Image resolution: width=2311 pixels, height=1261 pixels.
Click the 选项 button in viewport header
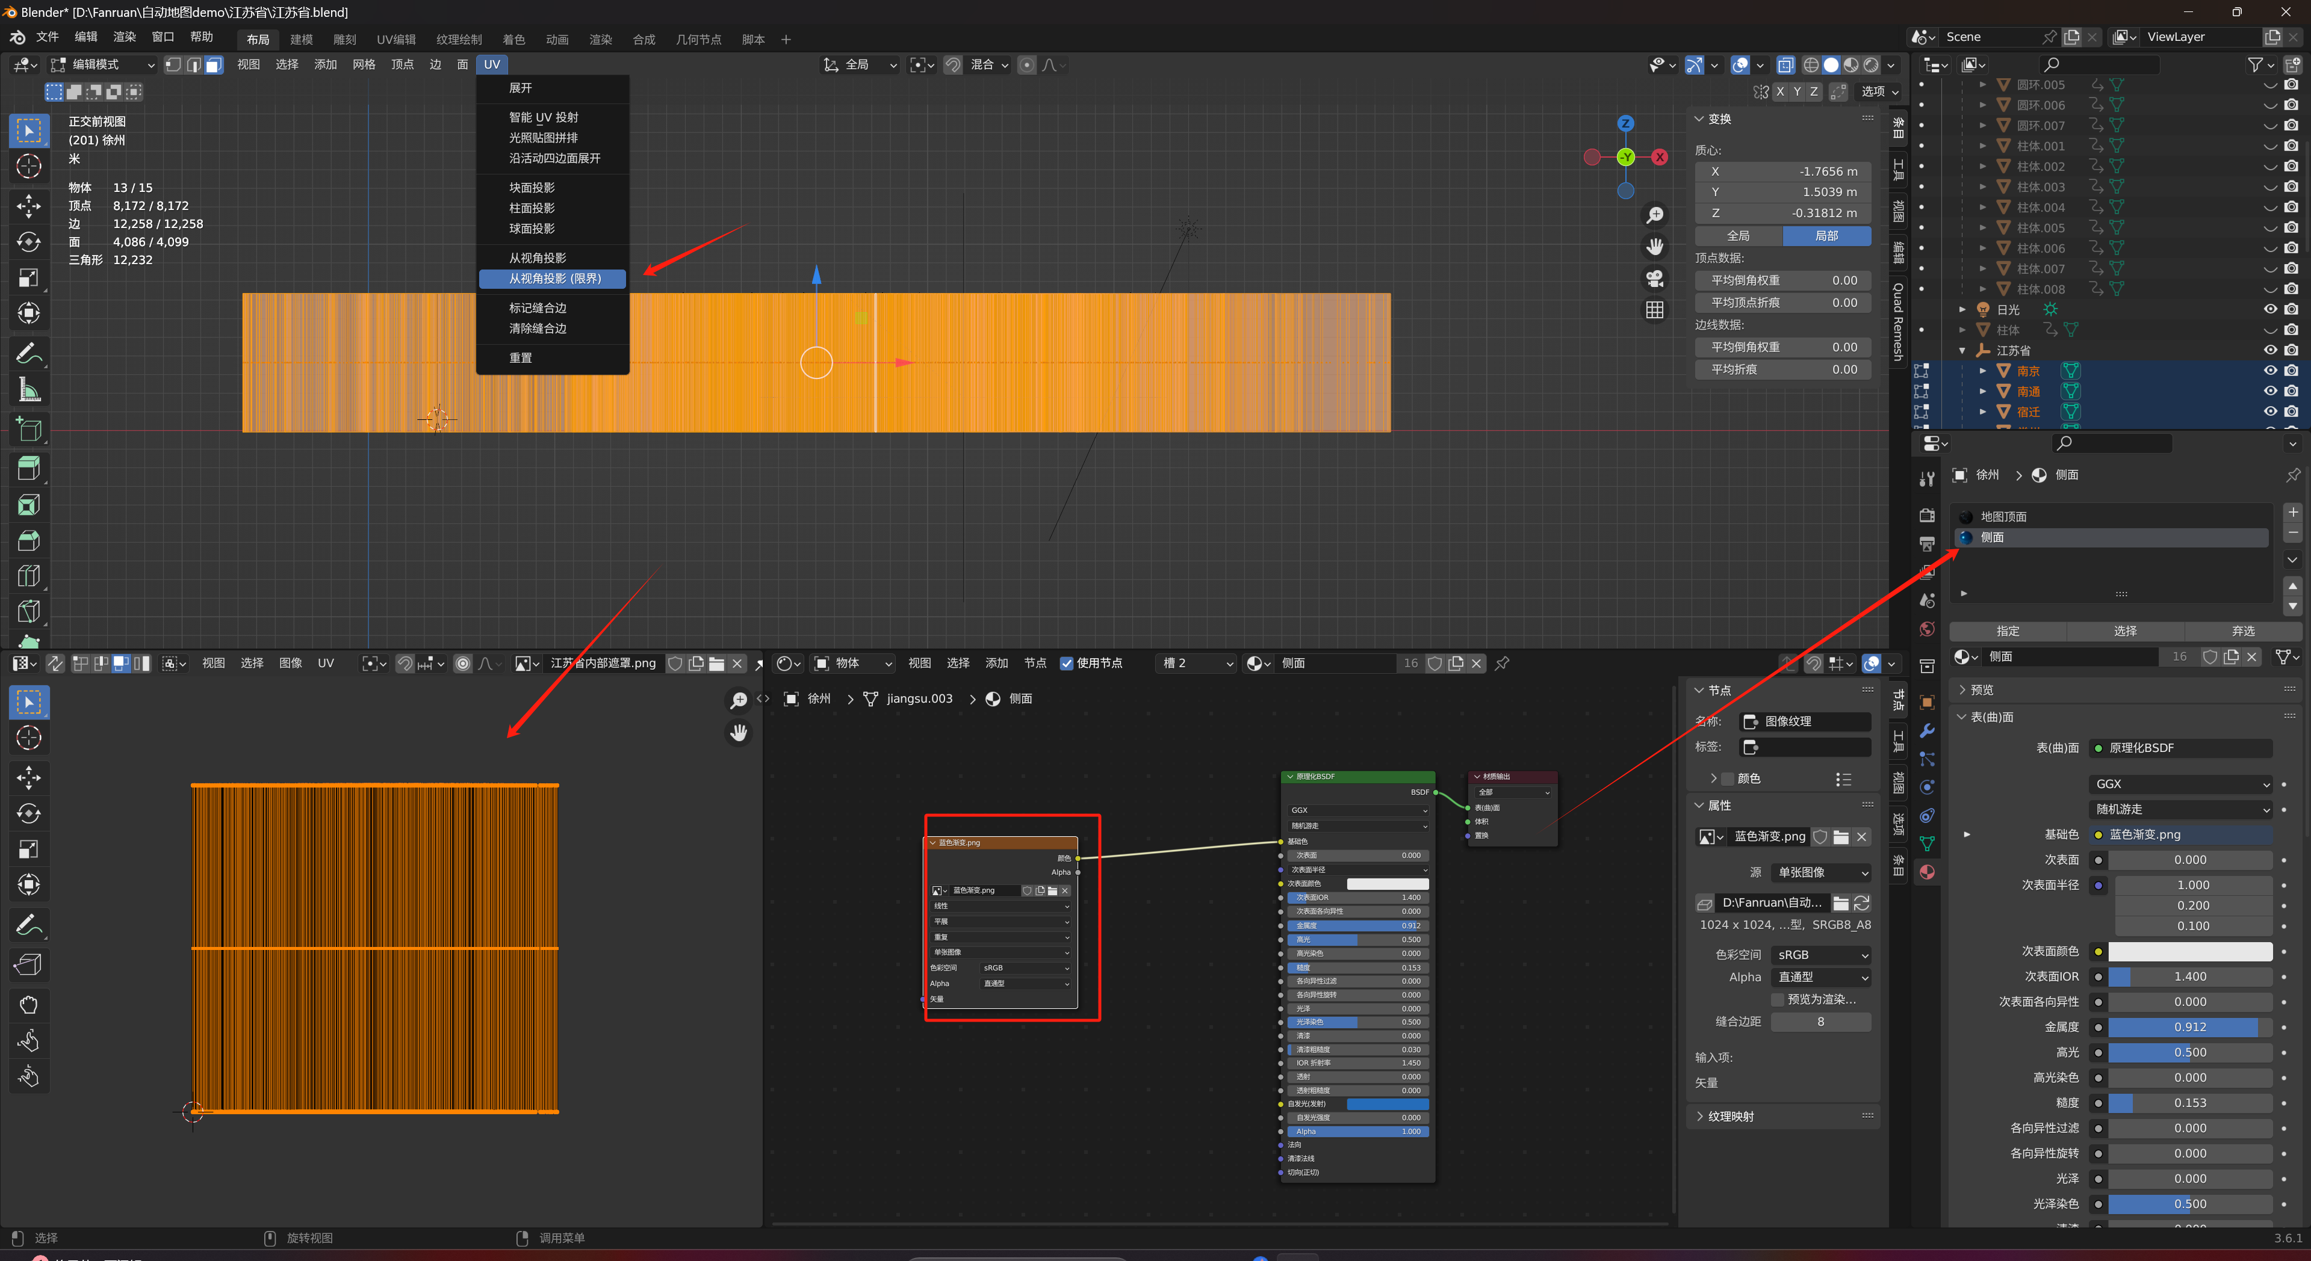coord(1881,91)
